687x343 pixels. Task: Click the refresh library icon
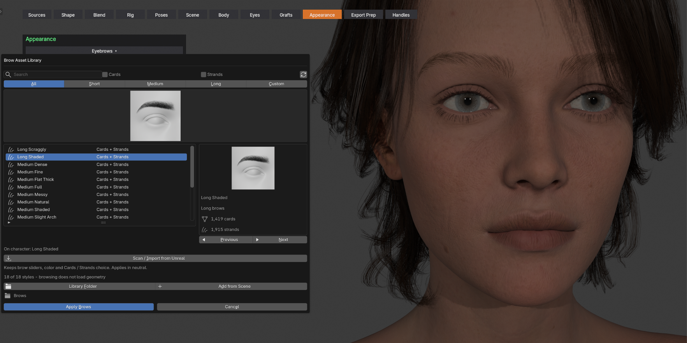click(303, 74)
